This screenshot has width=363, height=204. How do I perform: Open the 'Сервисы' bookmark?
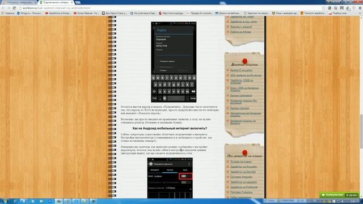pyautogui.click(x=8, y=13)
